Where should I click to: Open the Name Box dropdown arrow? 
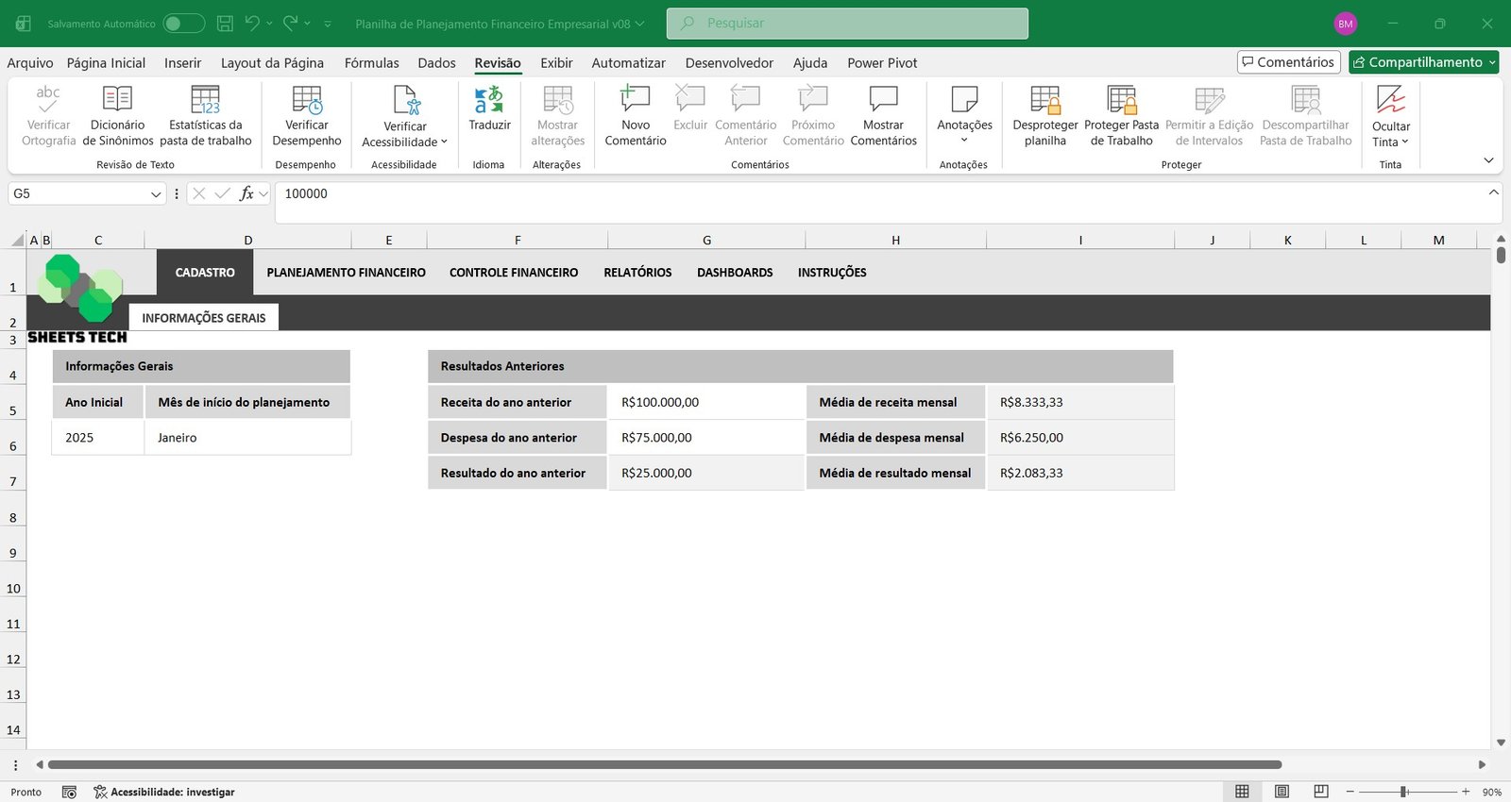156,194
